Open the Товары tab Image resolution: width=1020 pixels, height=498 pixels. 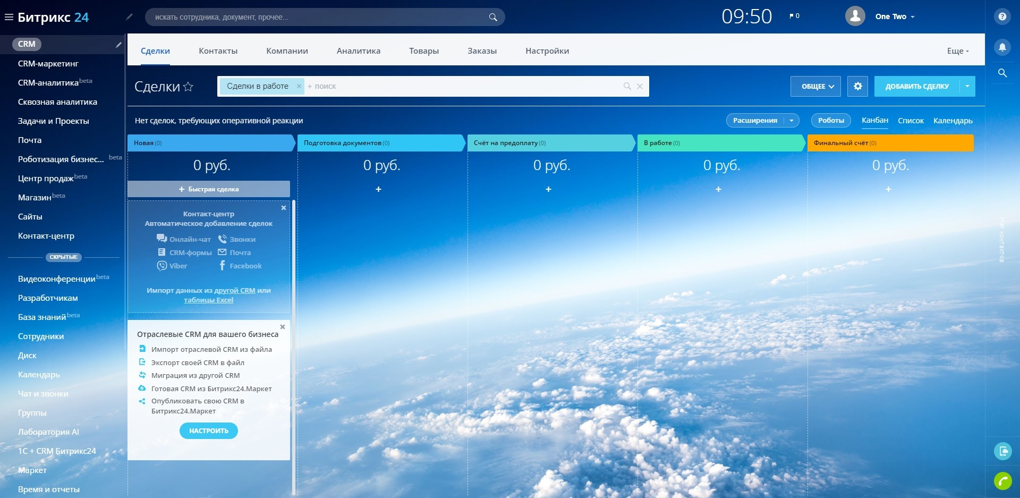tap(424, 51)
